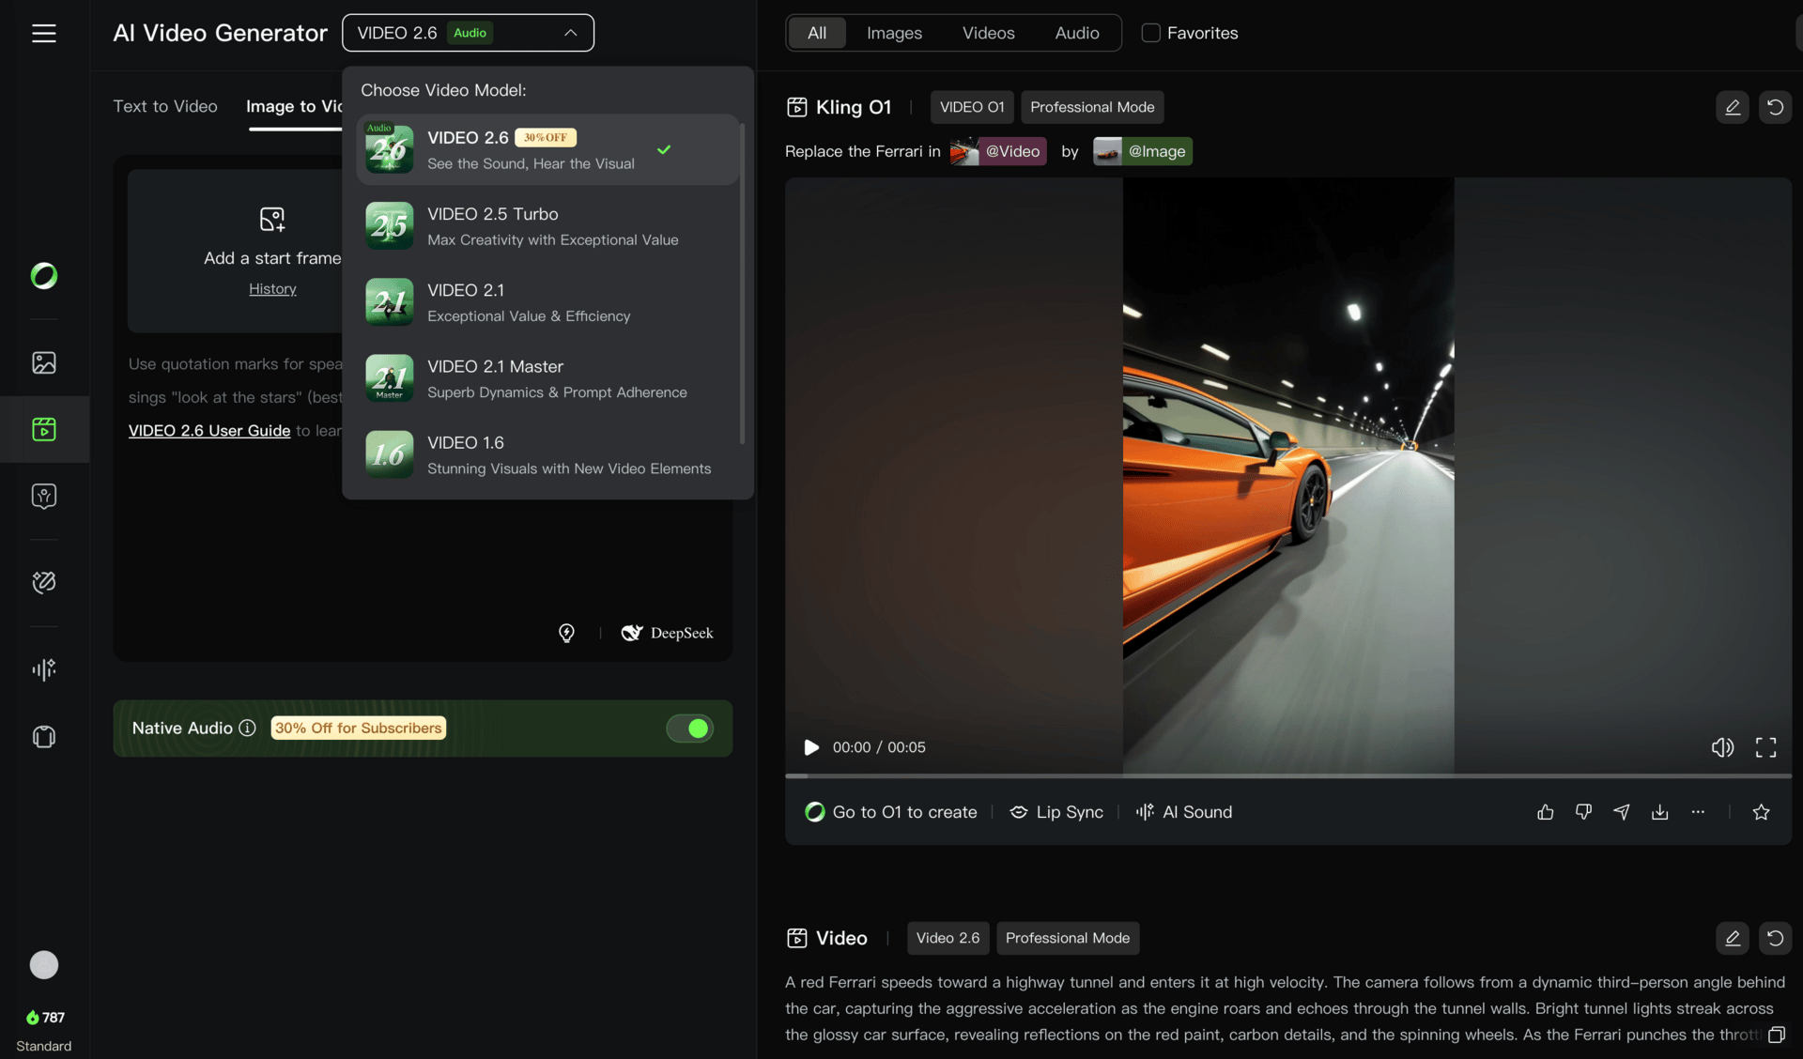Click the thumbs up icon

coord(1545,812)
